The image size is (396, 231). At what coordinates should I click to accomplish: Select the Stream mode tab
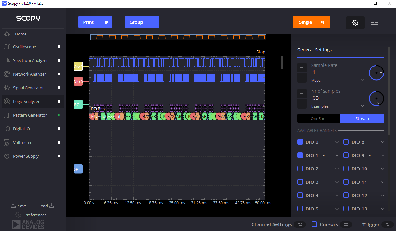coord(362,118)
